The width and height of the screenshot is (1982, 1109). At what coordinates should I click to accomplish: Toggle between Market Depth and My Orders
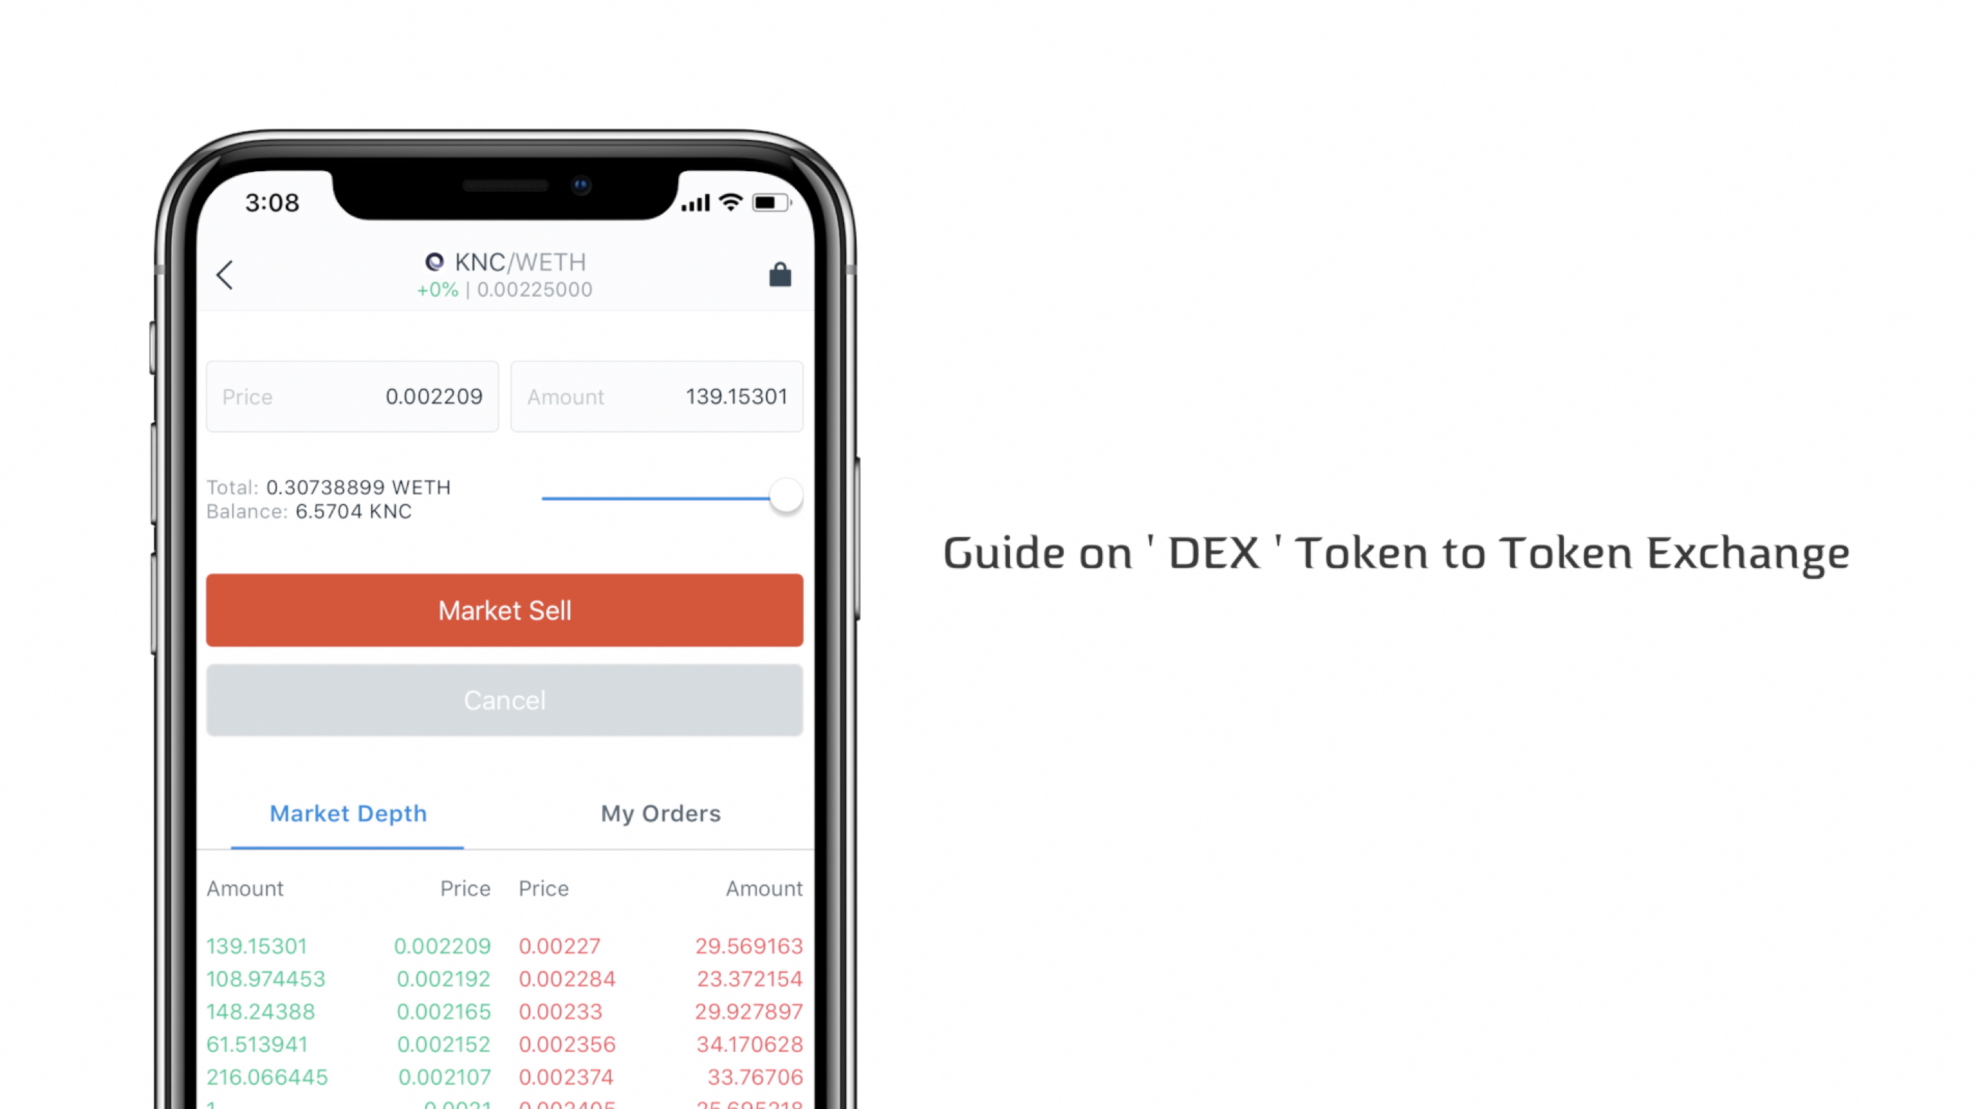[x=505, y=812]
